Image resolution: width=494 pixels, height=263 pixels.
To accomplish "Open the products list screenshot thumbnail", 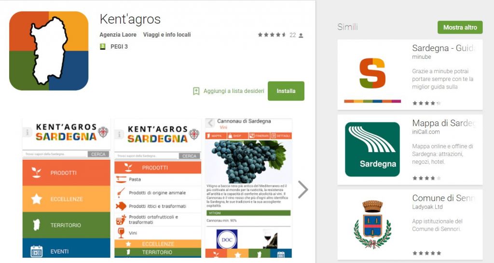I will (158, 188).
